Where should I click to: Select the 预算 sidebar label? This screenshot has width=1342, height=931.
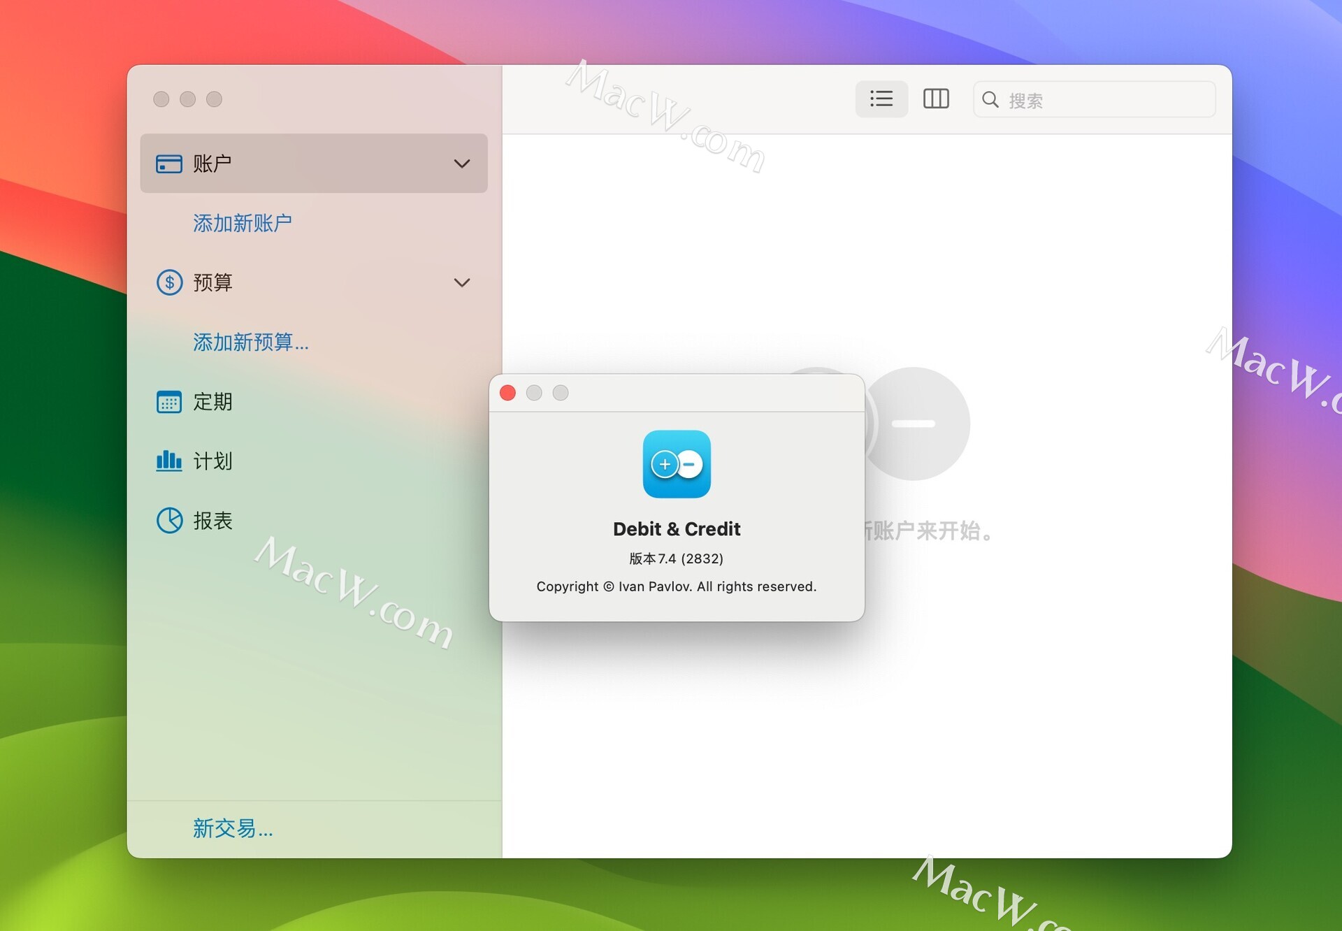pos(212,282)
